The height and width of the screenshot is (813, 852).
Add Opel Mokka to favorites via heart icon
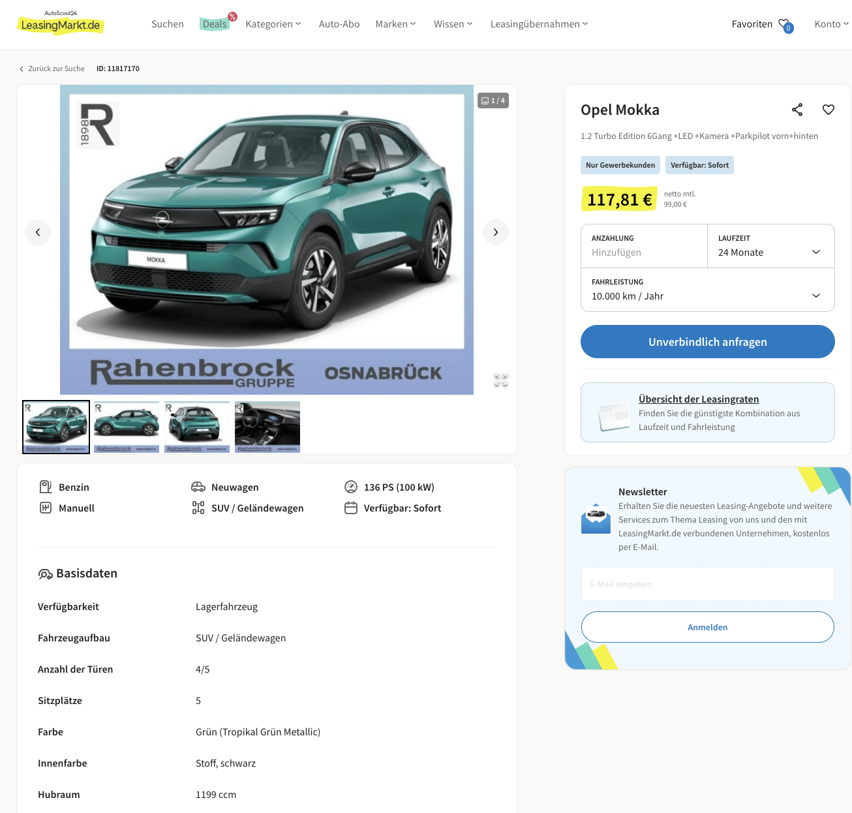(x=829, y=110)
